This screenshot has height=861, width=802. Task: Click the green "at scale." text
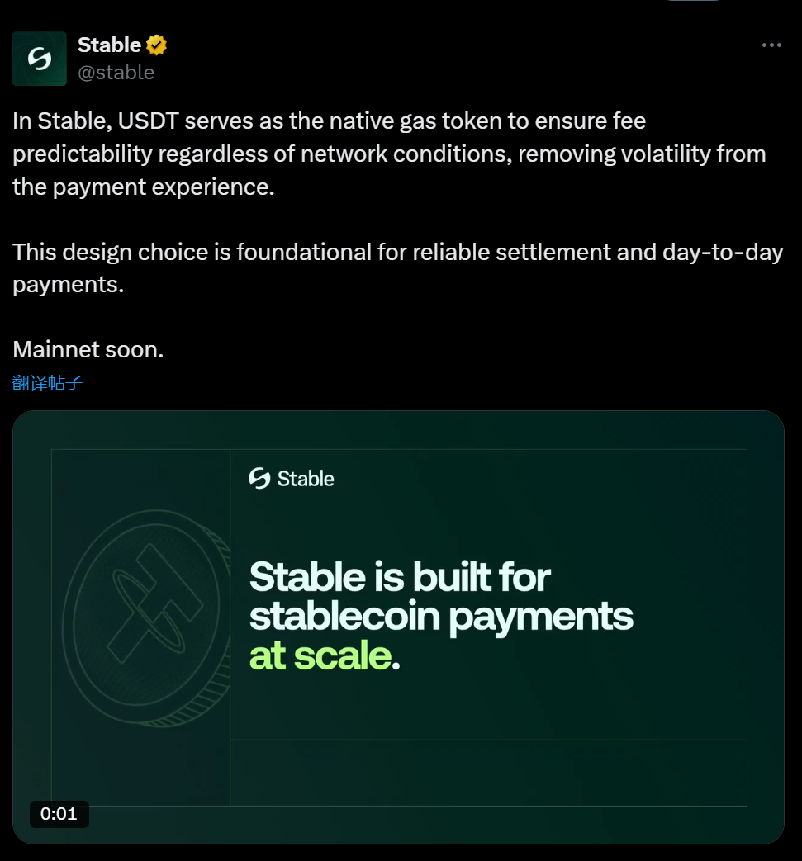(324, 656)
